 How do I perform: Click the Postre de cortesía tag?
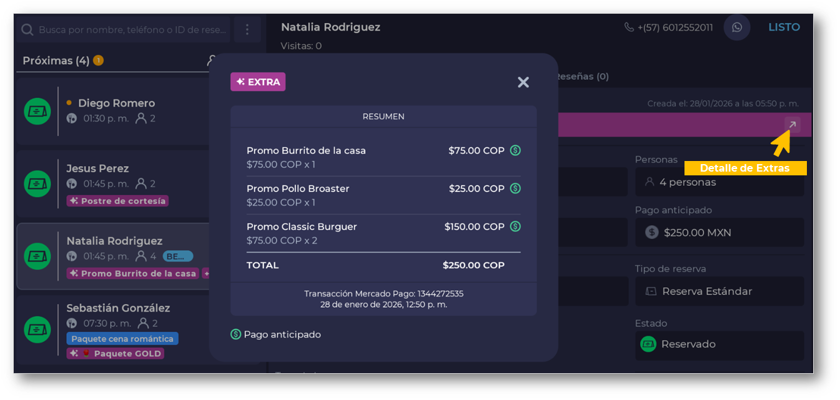pyautogui.click(x=117, y=201)
